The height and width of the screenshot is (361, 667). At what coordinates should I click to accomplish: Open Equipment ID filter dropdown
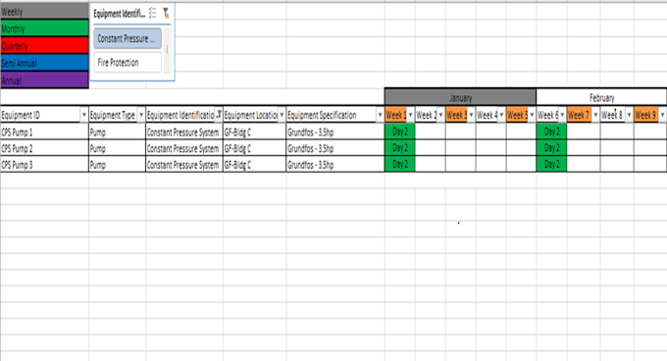pyautogui.click(x=83, y=115)
